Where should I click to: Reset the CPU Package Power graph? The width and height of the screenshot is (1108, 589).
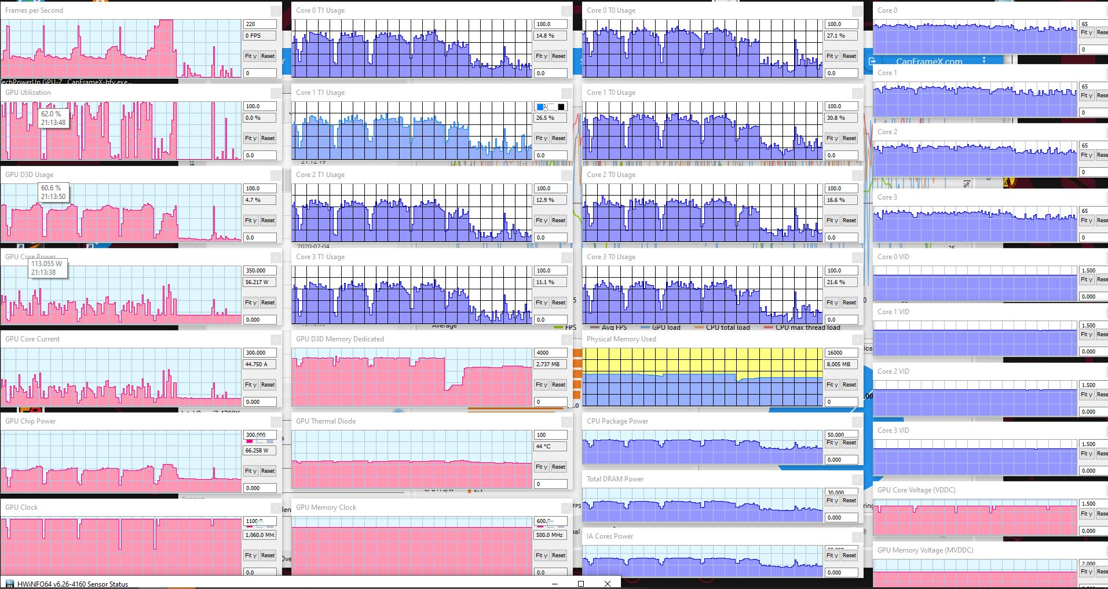[849, 442]
